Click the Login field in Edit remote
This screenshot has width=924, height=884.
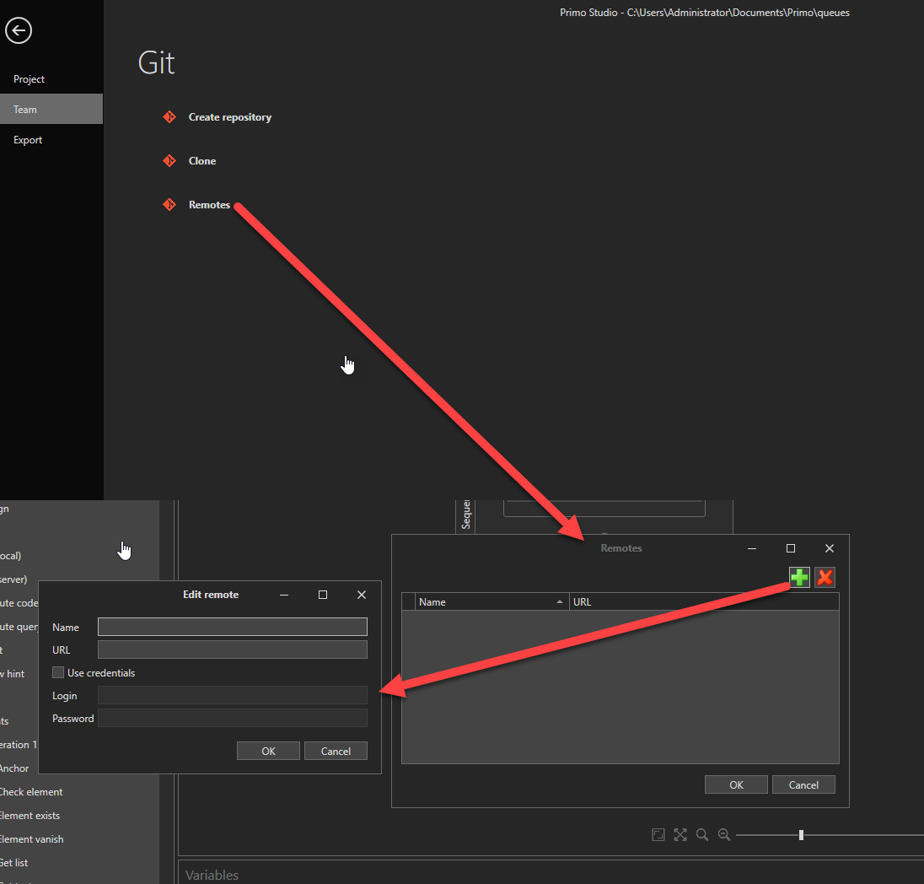(232, 695)
